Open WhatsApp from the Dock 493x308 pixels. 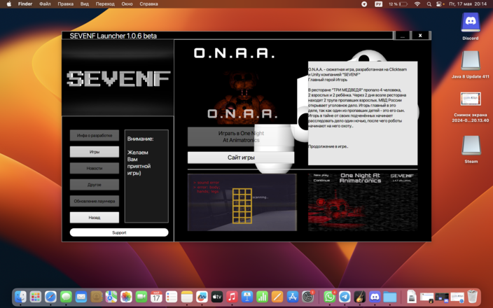[330, 297]
